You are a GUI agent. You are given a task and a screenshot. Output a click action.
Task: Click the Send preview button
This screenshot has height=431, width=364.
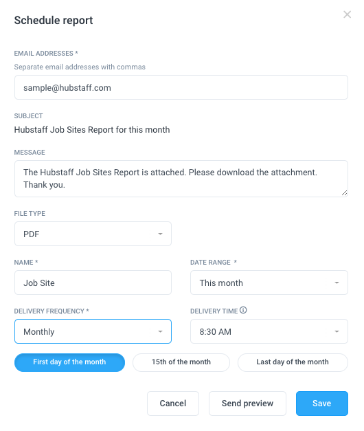247,404
